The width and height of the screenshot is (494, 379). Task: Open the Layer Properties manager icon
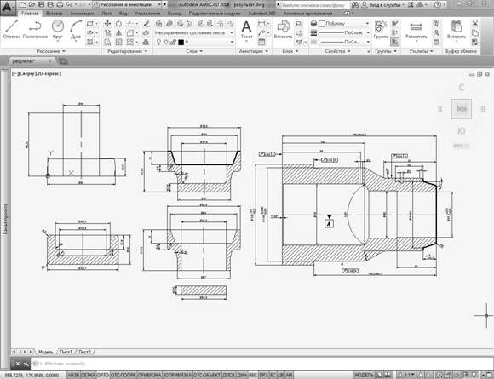click(x=158, y=24)
